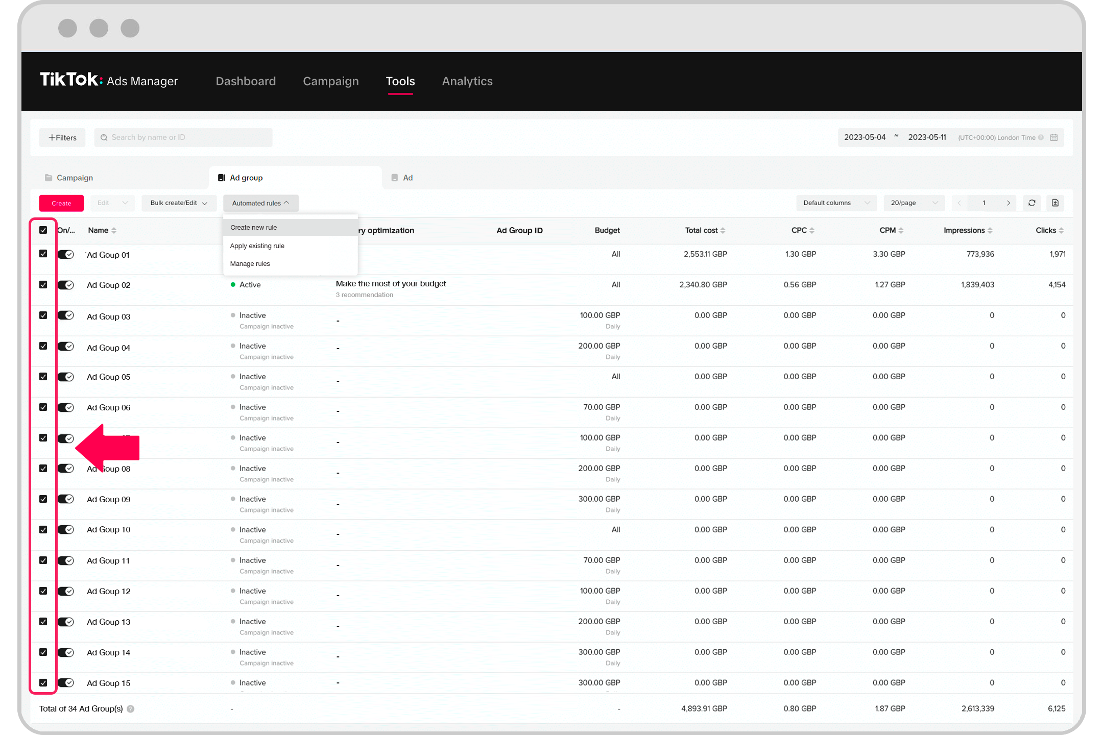Click the TikTok Ads Manager logo

tap(109, 81)
